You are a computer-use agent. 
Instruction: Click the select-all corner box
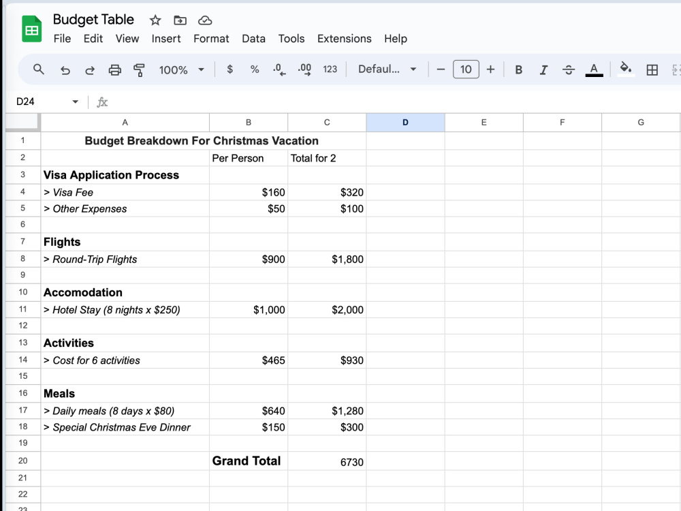point(23,123)
